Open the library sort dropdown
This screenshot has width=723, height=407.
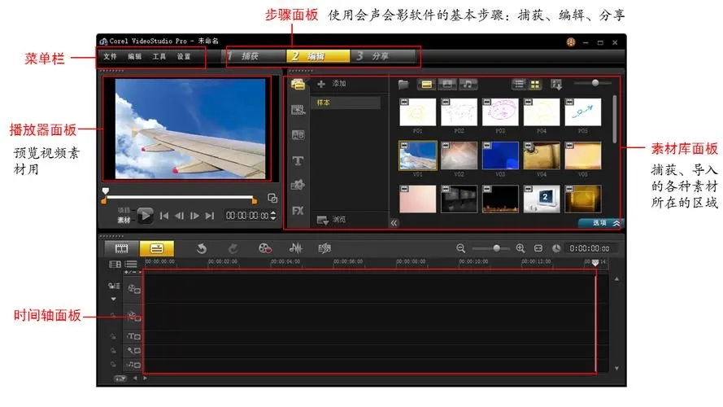click(557, 84)
